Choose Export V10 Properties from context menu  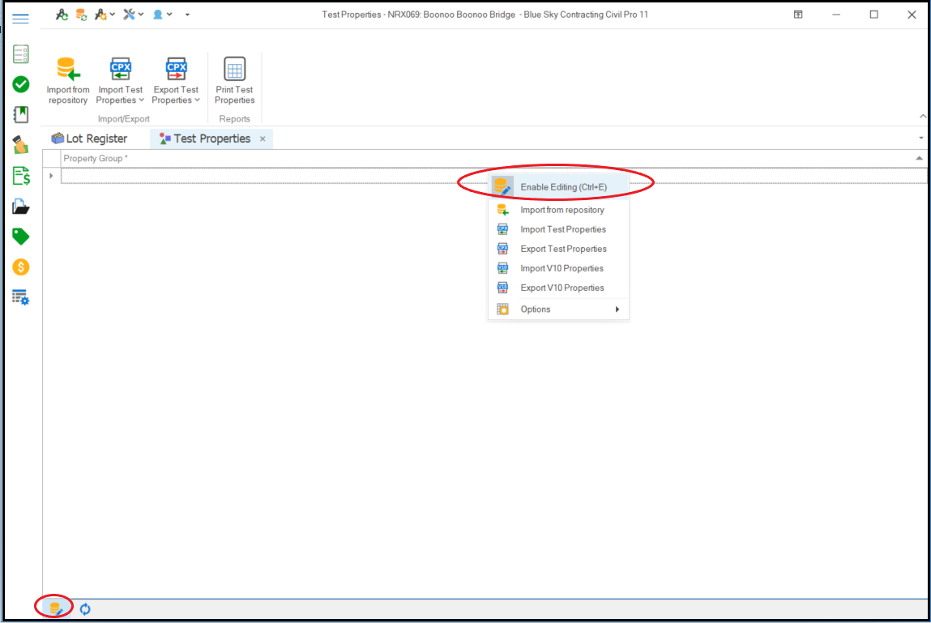[562, 288]
